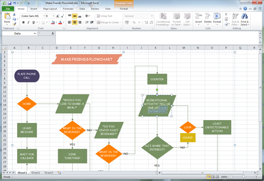The image size is (264, 181).
Task: Toggle Bold formatting
Action: pos(22,22)
